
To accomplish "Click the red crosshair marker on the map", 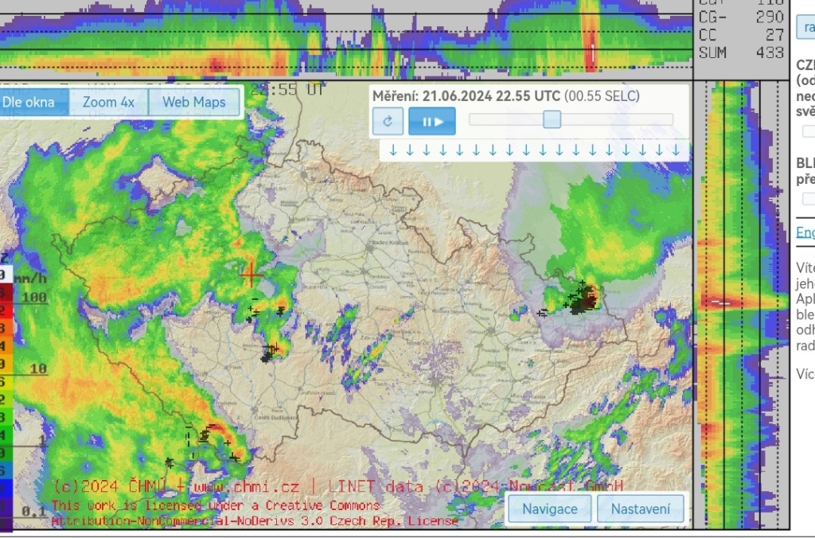I will point(252,275).
